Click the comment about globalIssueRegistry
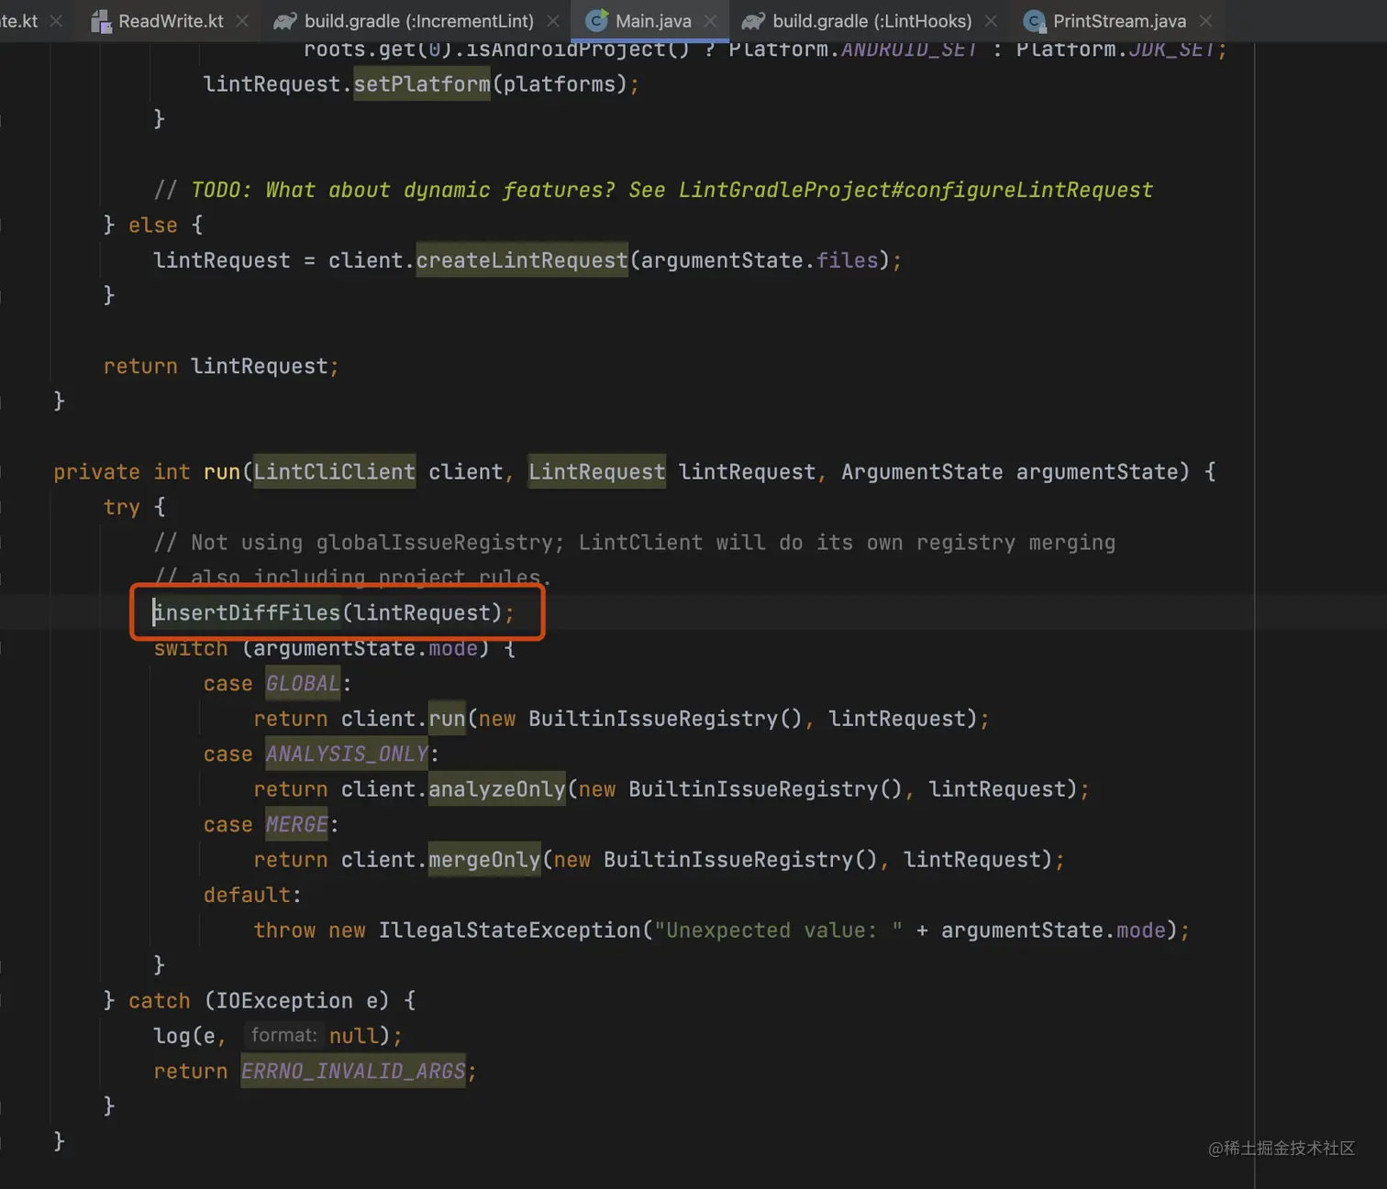1387x1189 pixels. click(x=635, y=543)
